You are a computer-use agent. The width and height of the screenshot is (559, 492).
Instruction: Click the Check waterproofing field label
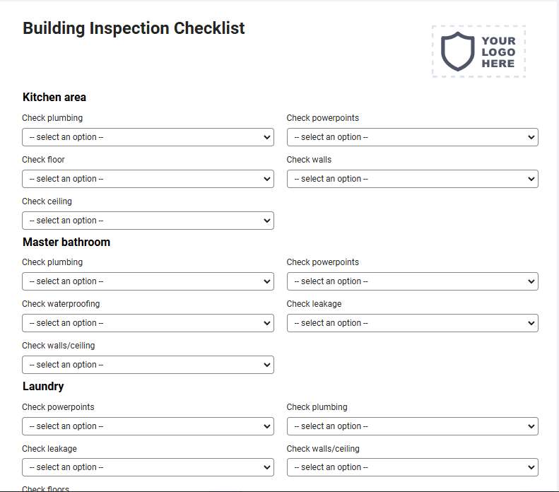[61, 304]
